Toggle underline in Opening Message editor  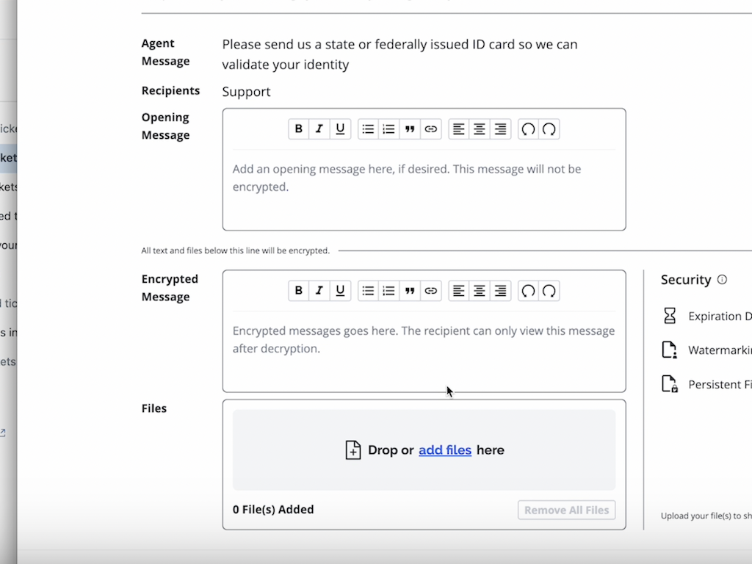click(340, 129)
